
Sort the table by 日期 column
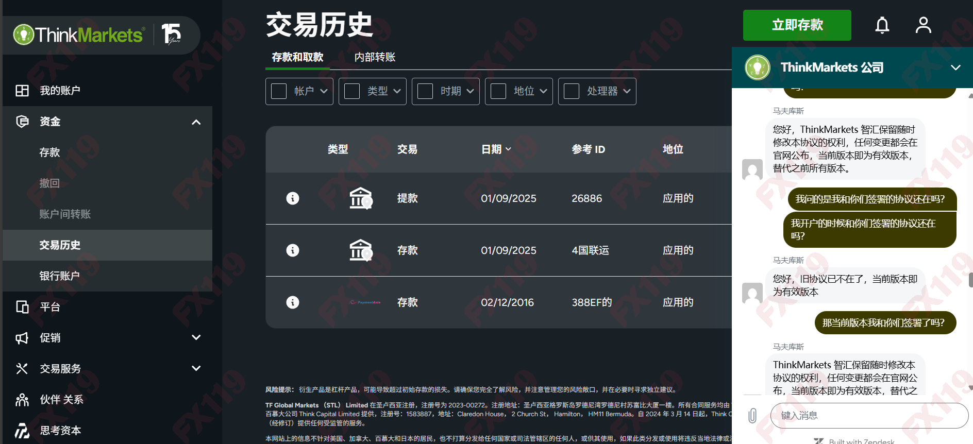[x=496, y=149]
